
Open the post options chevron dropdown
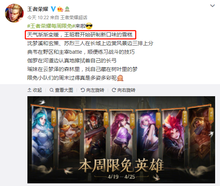click(212, 6)
